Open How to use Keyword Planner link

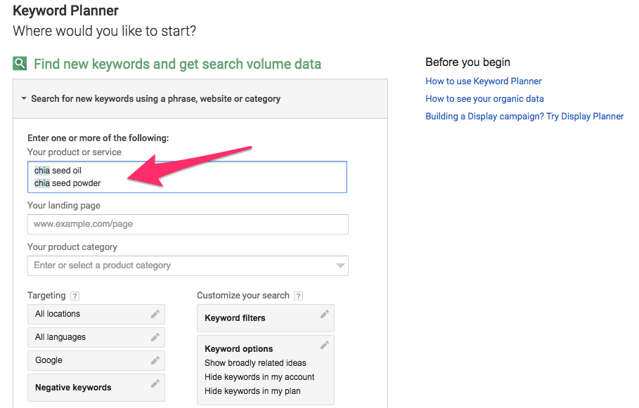click(483, 81)
